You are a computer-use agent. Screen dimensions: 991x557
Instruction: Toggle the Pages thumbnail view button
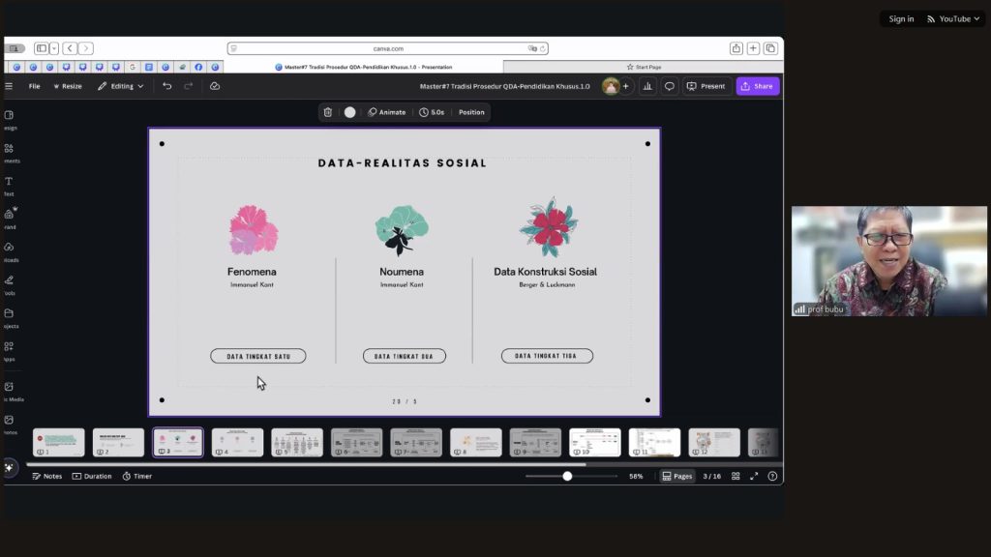[677, 476]
